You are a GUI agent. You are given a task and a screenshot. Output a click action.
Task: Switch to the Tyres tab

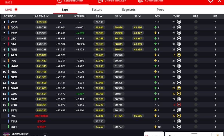tap(160, 10)
